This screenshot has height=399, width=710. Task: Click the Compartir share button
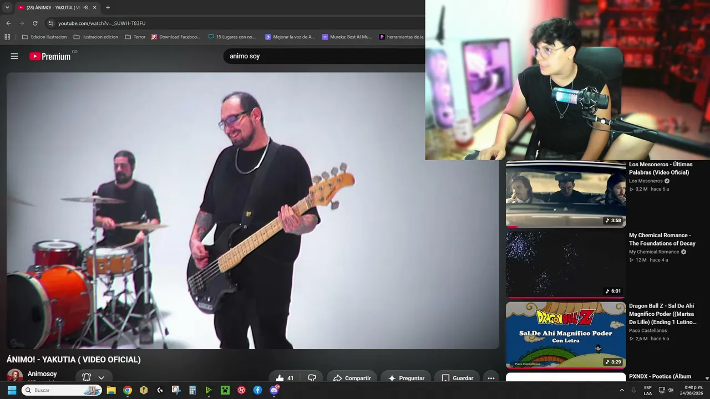coord(352,378)
